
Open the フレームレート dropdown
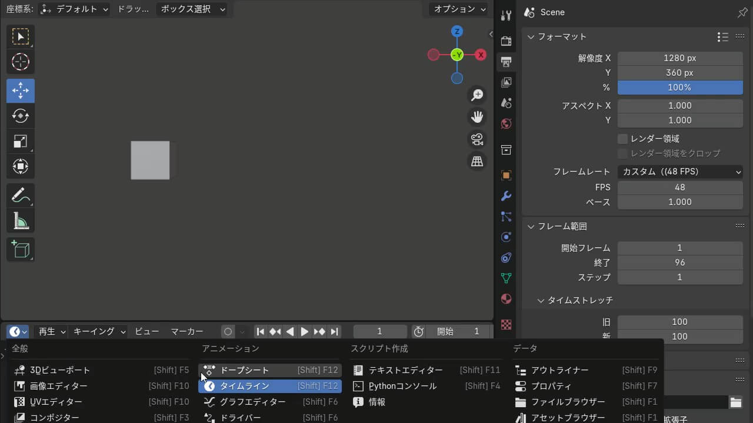[679, 171]
